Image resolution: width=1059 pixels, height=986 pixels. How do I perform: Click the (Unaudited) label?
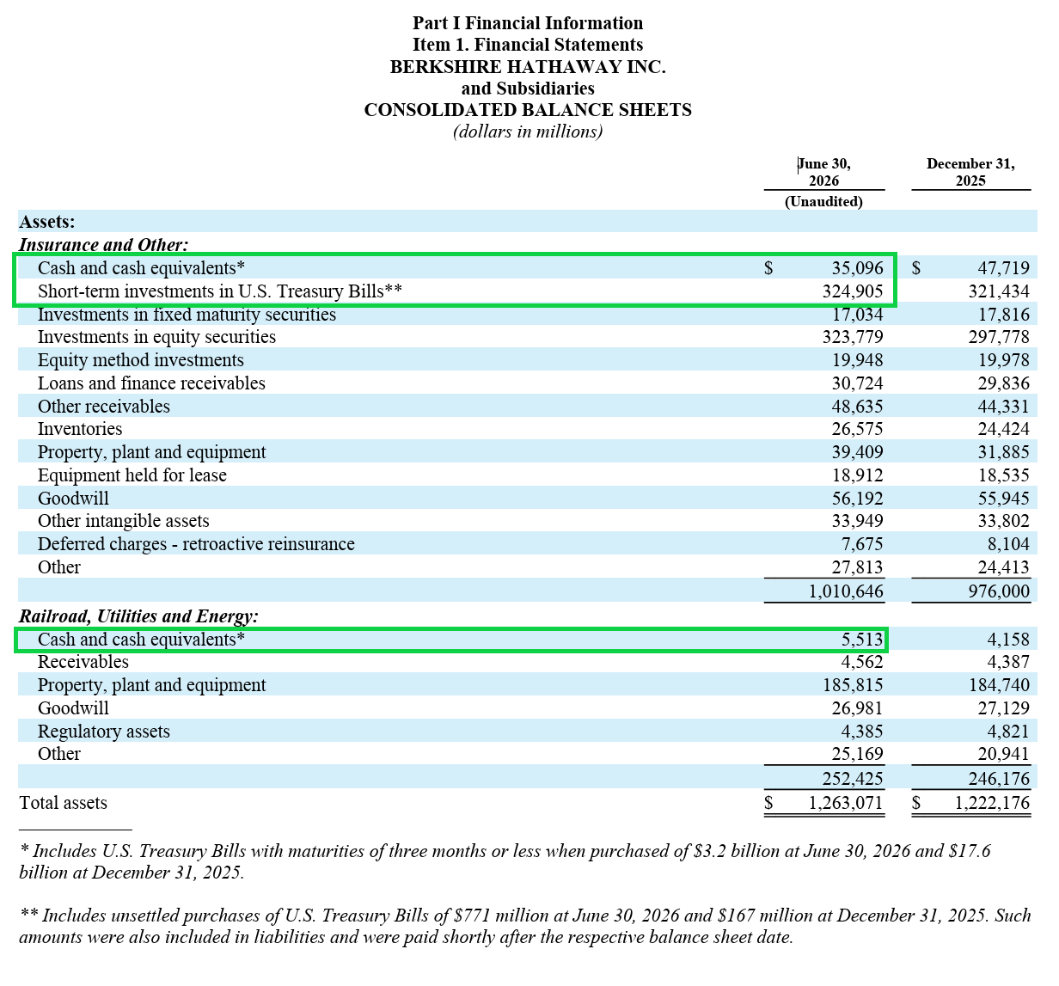[x=823, y=201]
